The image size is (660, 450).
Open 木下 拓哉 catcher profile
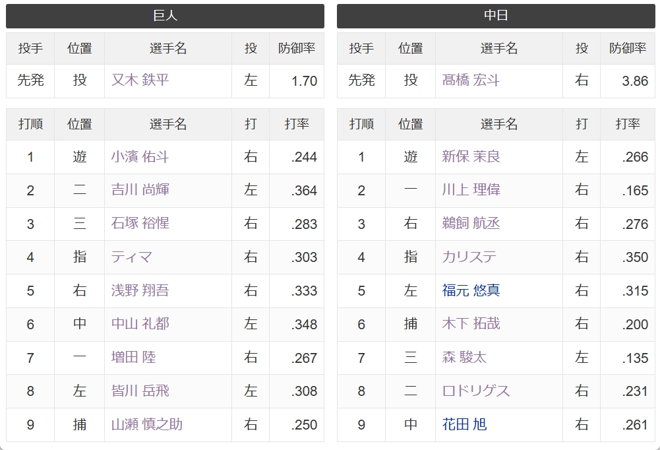(471, 323)
